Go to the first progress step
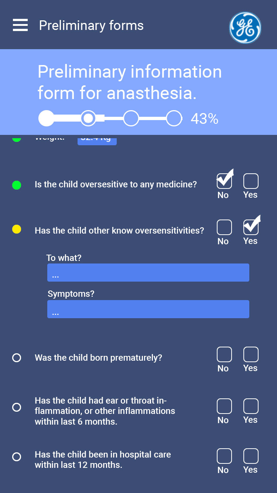The width and height of the screenshot is (277, 493). (46, 118)
